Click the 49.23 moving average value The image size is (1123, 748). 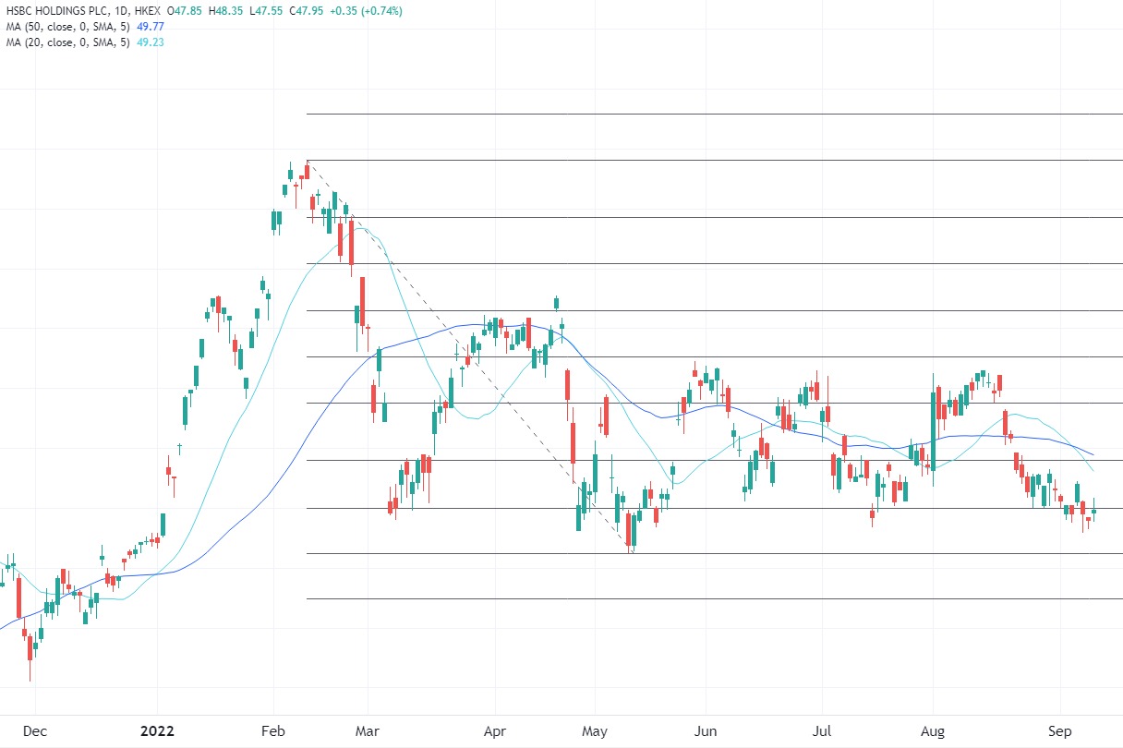pyautogui.click(x=151, y=42)
